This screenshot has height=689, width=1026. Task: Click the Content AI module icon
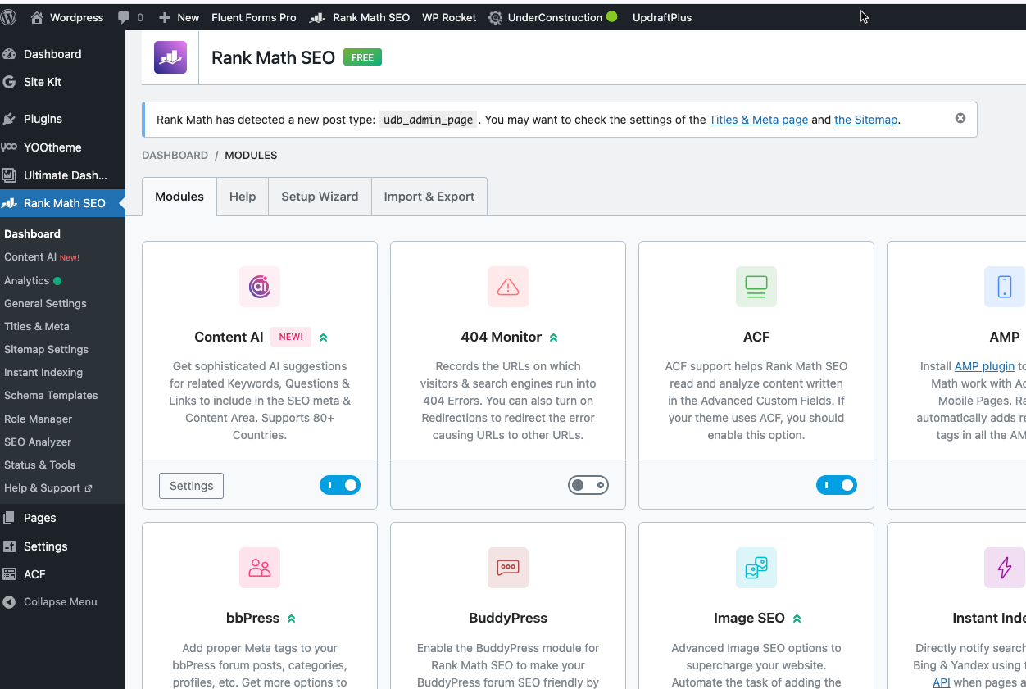[x=260, y=287]
